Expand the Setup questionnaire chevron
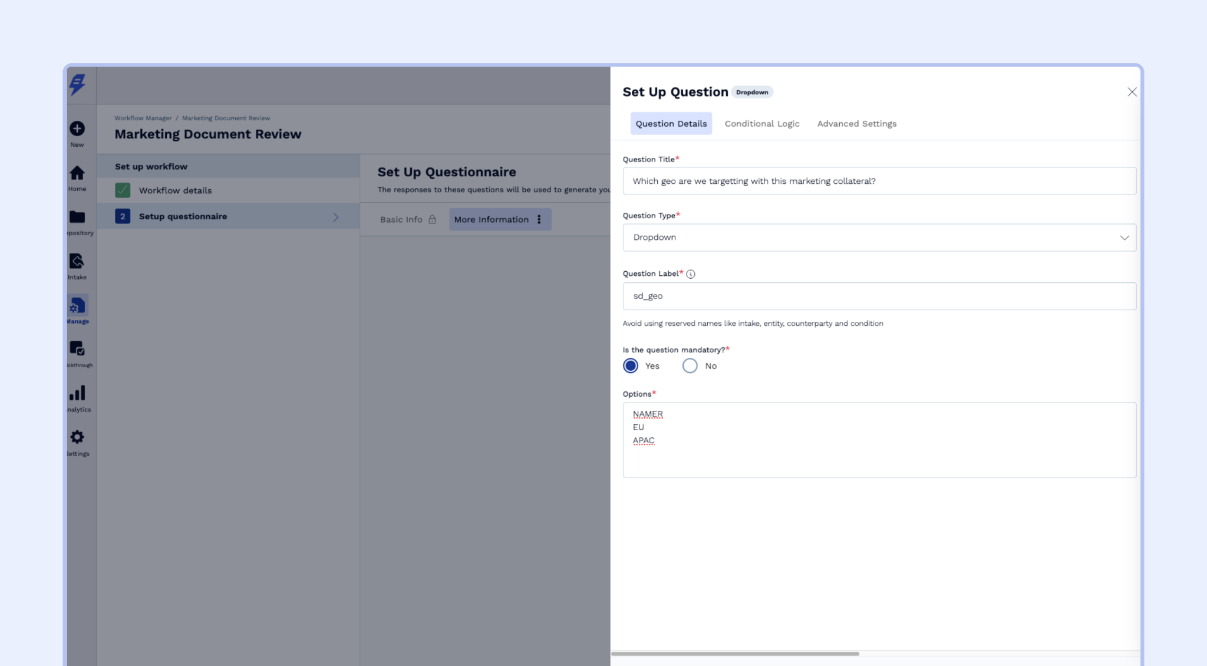This screenshot has width=1207, height=666. [336, 217]
